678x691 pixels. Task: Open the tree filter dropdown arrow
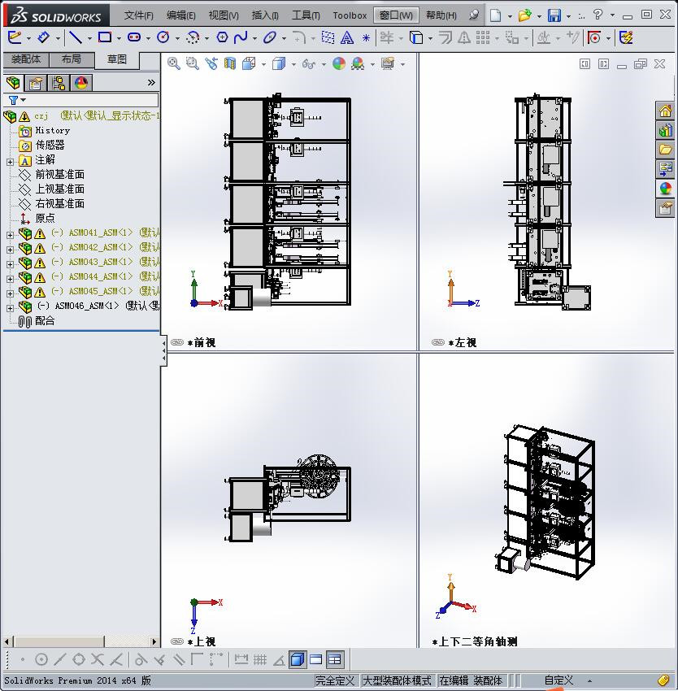(x=24, y=100)
